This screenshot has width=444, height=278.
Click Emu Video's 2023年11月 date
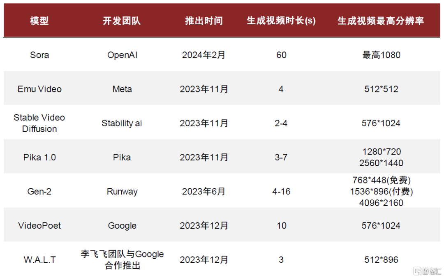[x=204, y=89]
